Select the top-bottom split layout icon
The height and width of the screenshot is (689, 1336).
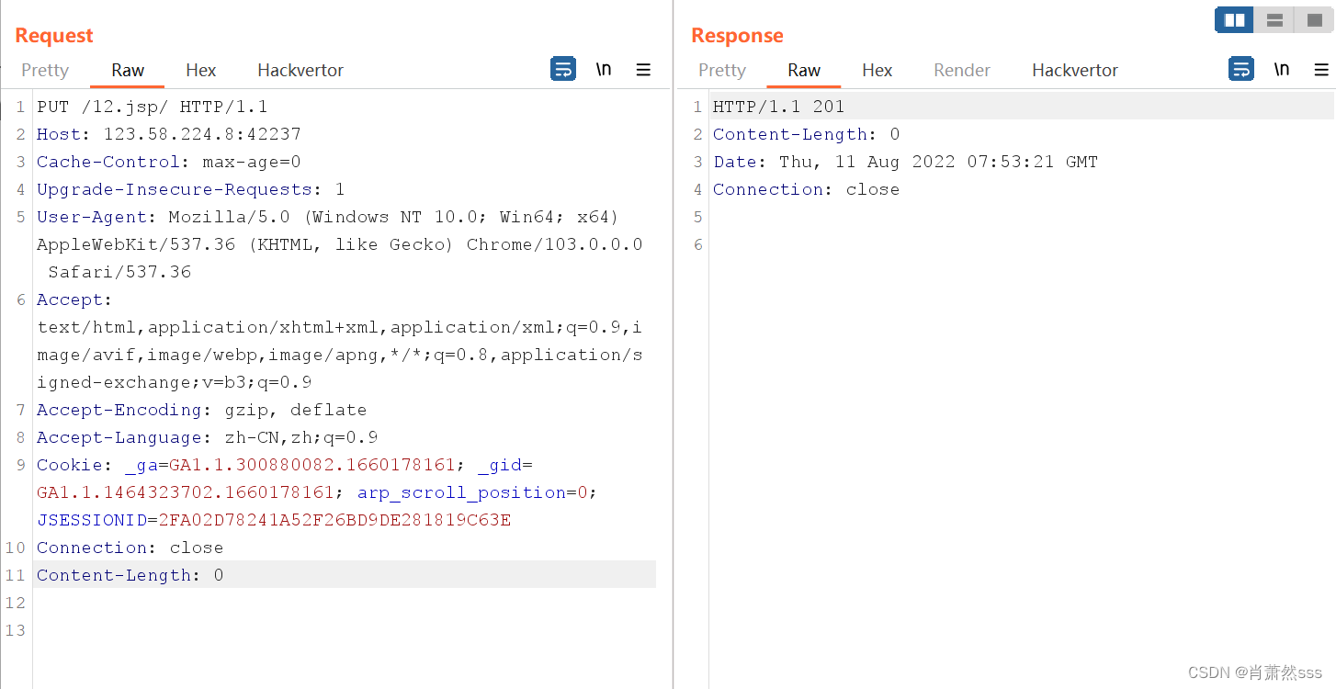point(1274,20)
